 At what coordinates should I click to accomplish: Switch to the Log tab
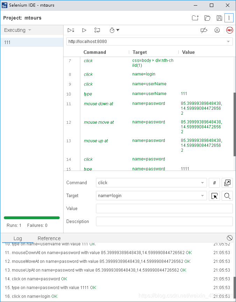[x=18, y=238]
